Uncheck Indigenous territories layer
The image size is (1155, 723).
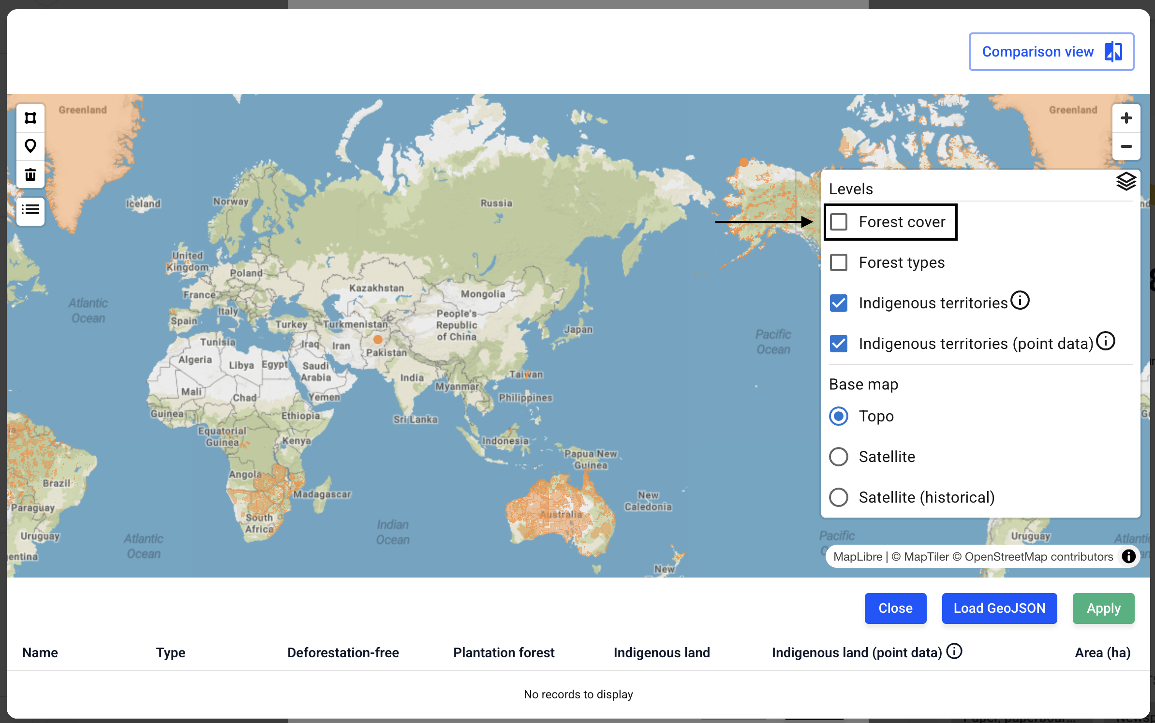[839, 303]
